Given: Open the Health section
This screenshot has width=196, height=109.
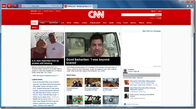Looking at the screenshot, I should pyautogui.click(x=111, y=23).
